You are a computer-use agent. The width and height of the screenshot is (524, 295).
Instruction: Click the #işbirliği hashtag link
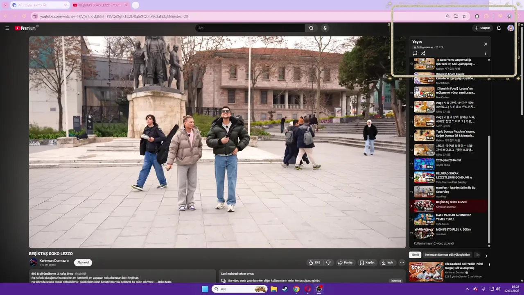click(x=80, y=274)
